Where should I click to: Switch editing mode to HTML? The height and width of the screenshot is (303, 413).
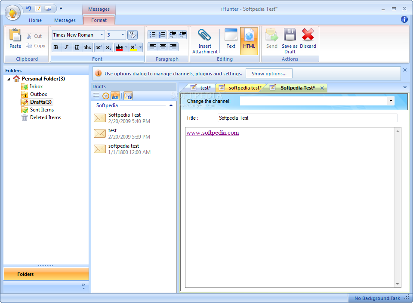pos(249,41)
